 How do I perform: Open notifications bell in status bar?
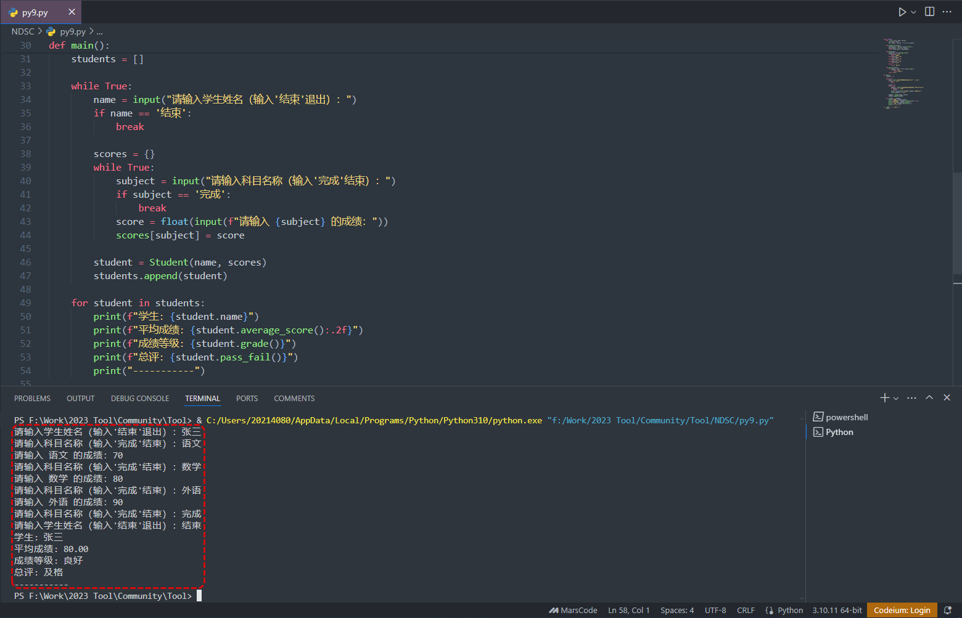click(x=948, y=611)
